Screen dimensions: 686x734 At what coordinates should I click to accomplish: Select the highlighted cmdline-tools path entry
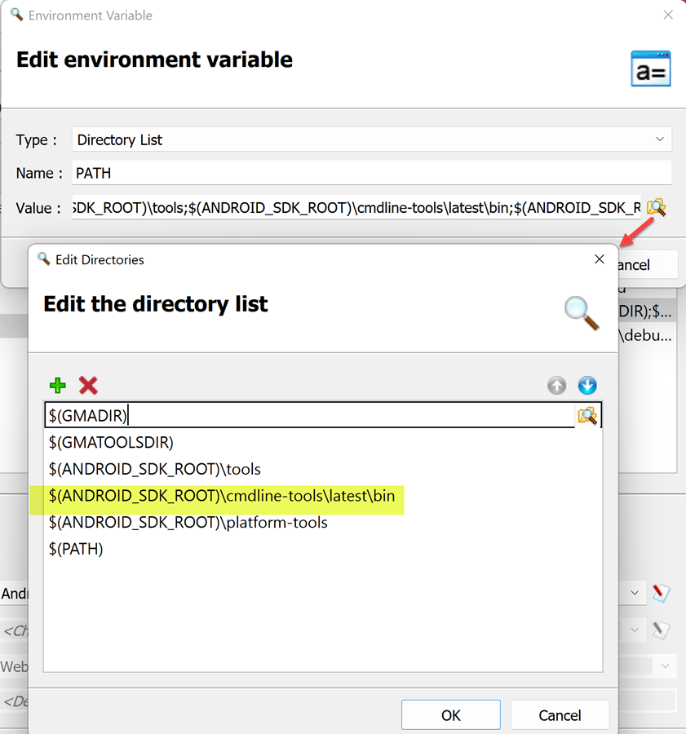coord(220,495)
